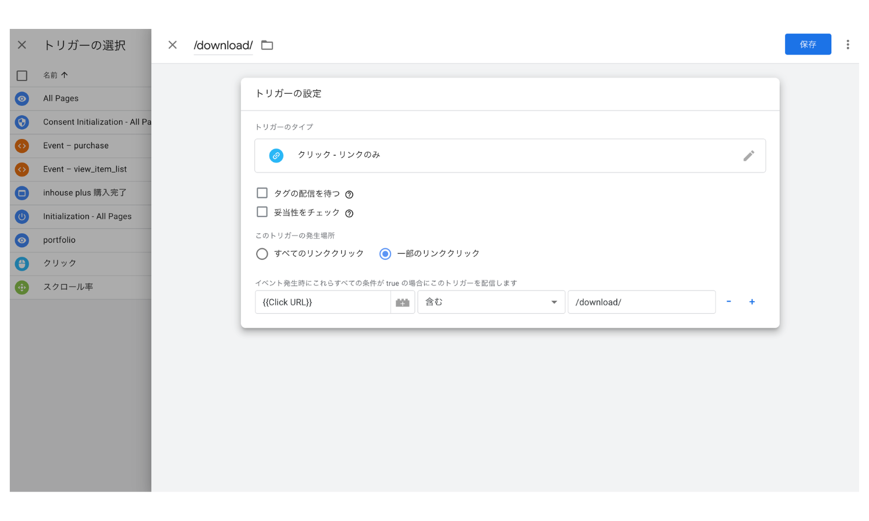Viewport: 869px width, 521px height.
Task: Click the 保存 button
Action: click(808, 45)
